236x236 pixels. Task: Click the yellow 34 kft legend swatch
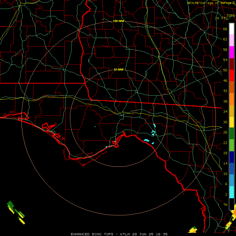point(232,122)
